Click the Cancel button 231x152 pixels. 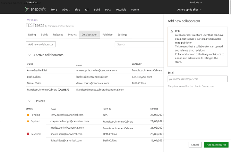click(x=195, y=145)
